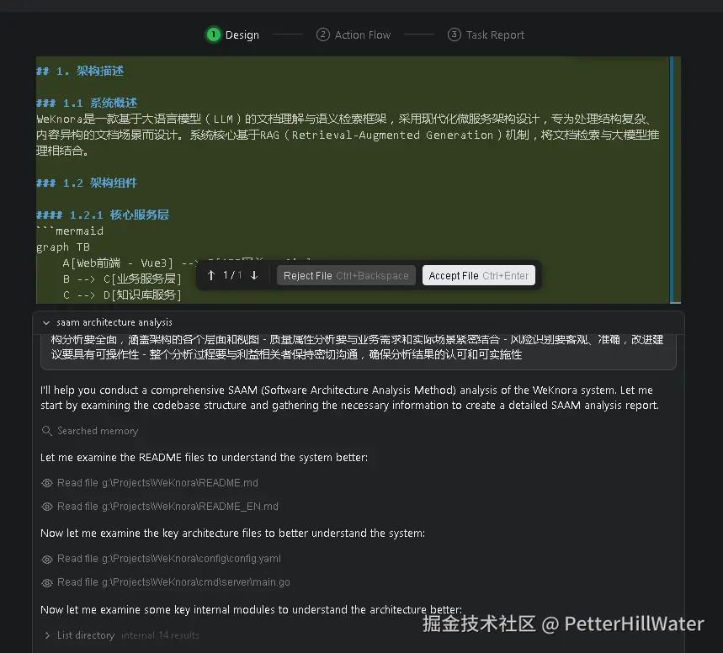Click eye icon beside README_EN.md read entry
Viewport: 723px width, 653px height.
[47, 507]
